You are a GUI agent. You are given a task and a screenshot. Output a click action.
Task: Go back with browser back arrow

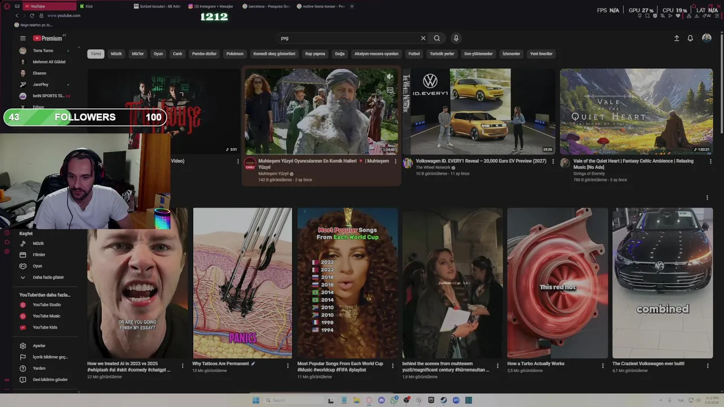pyautogui.click(x=16, y=15)
